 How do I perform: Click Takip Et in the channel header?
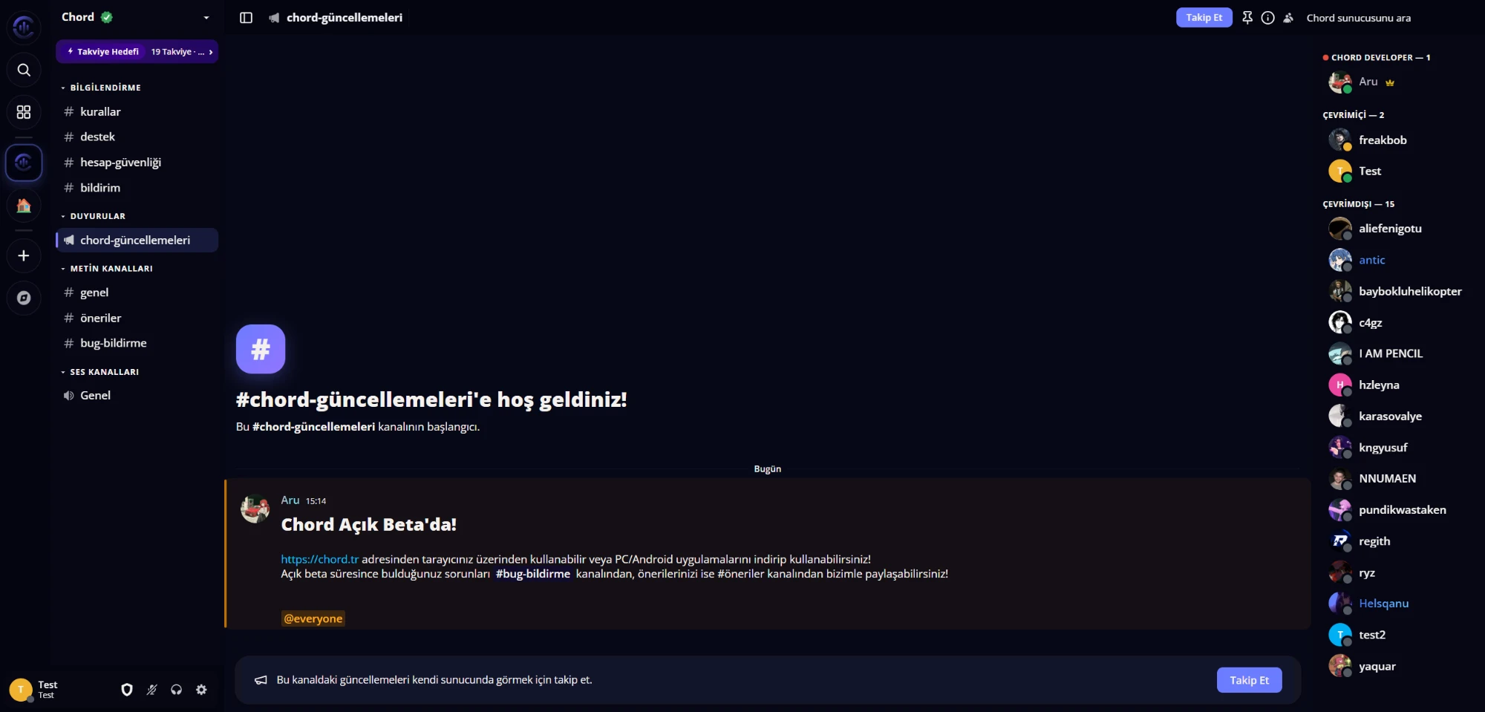[1204, 18]
